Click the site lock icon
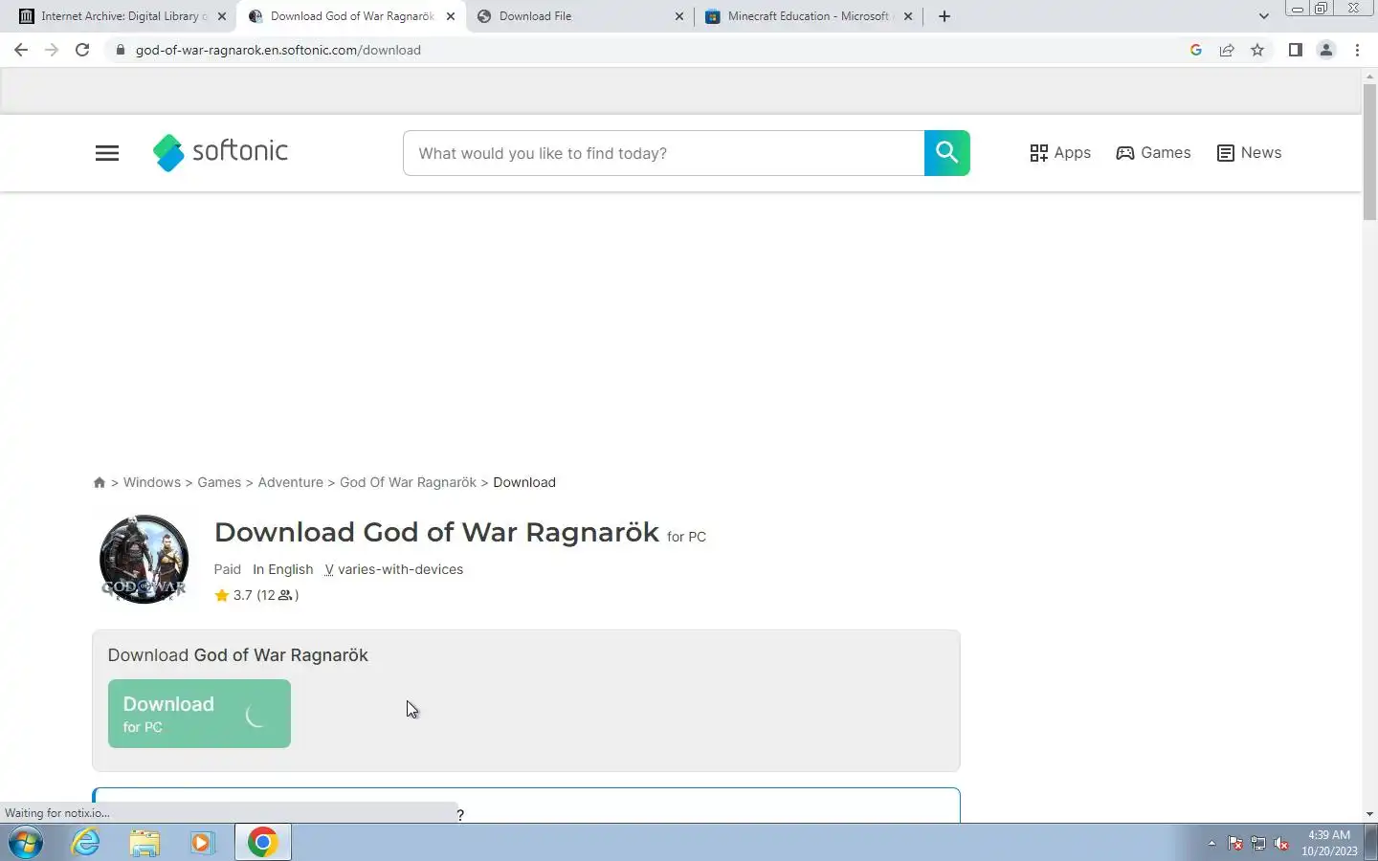 pyautogui.click(x=120, y=50)
